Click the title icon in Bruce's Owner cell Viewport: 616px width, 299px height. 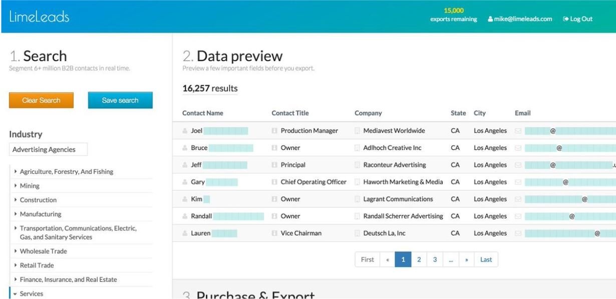(274, 148)
